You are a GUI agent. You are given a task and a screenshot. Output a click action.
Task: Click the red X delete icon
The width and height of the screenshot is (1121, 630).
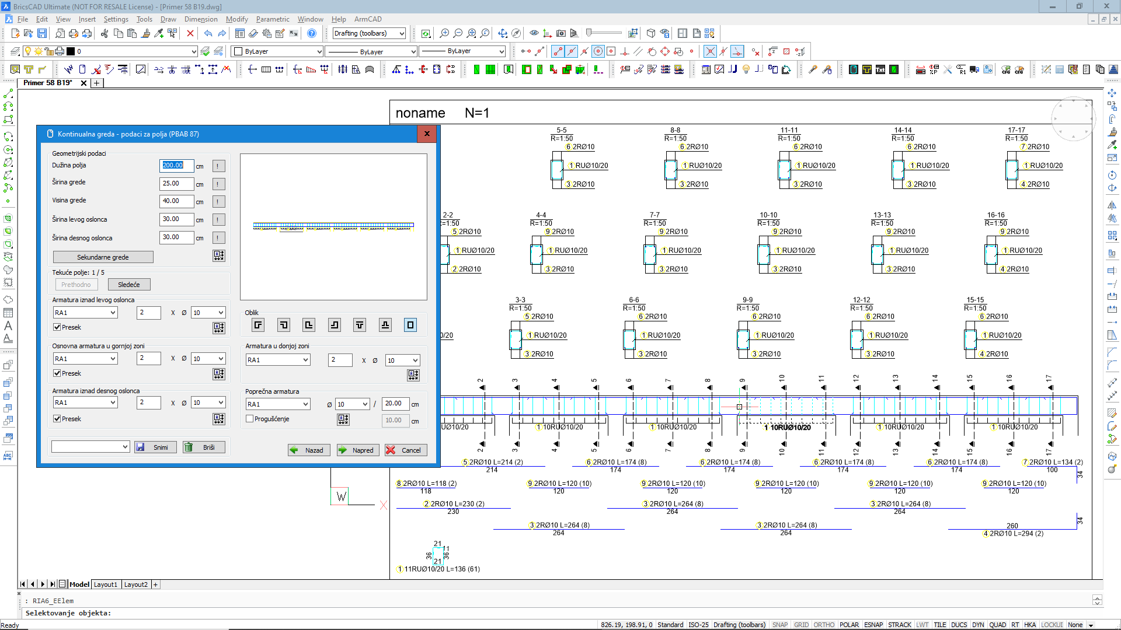[x=190, y=33]
